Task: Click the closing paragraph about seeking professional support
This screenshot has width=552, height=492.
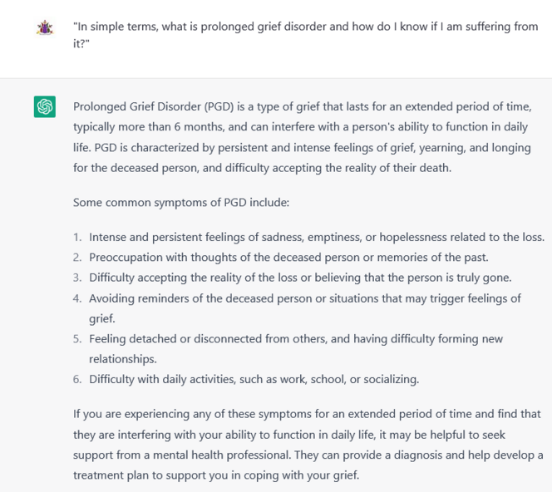Action: (308, 445)
